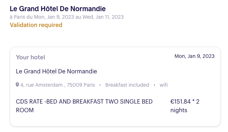Click the 'Your hotel' section heading
The height and width of the screenshot is (132, 228).
click(31, 57)
